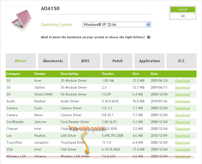Switch to the Documents tab
Image resolution: width=202 pixels, height=164 pixels.
click(53, 61)
